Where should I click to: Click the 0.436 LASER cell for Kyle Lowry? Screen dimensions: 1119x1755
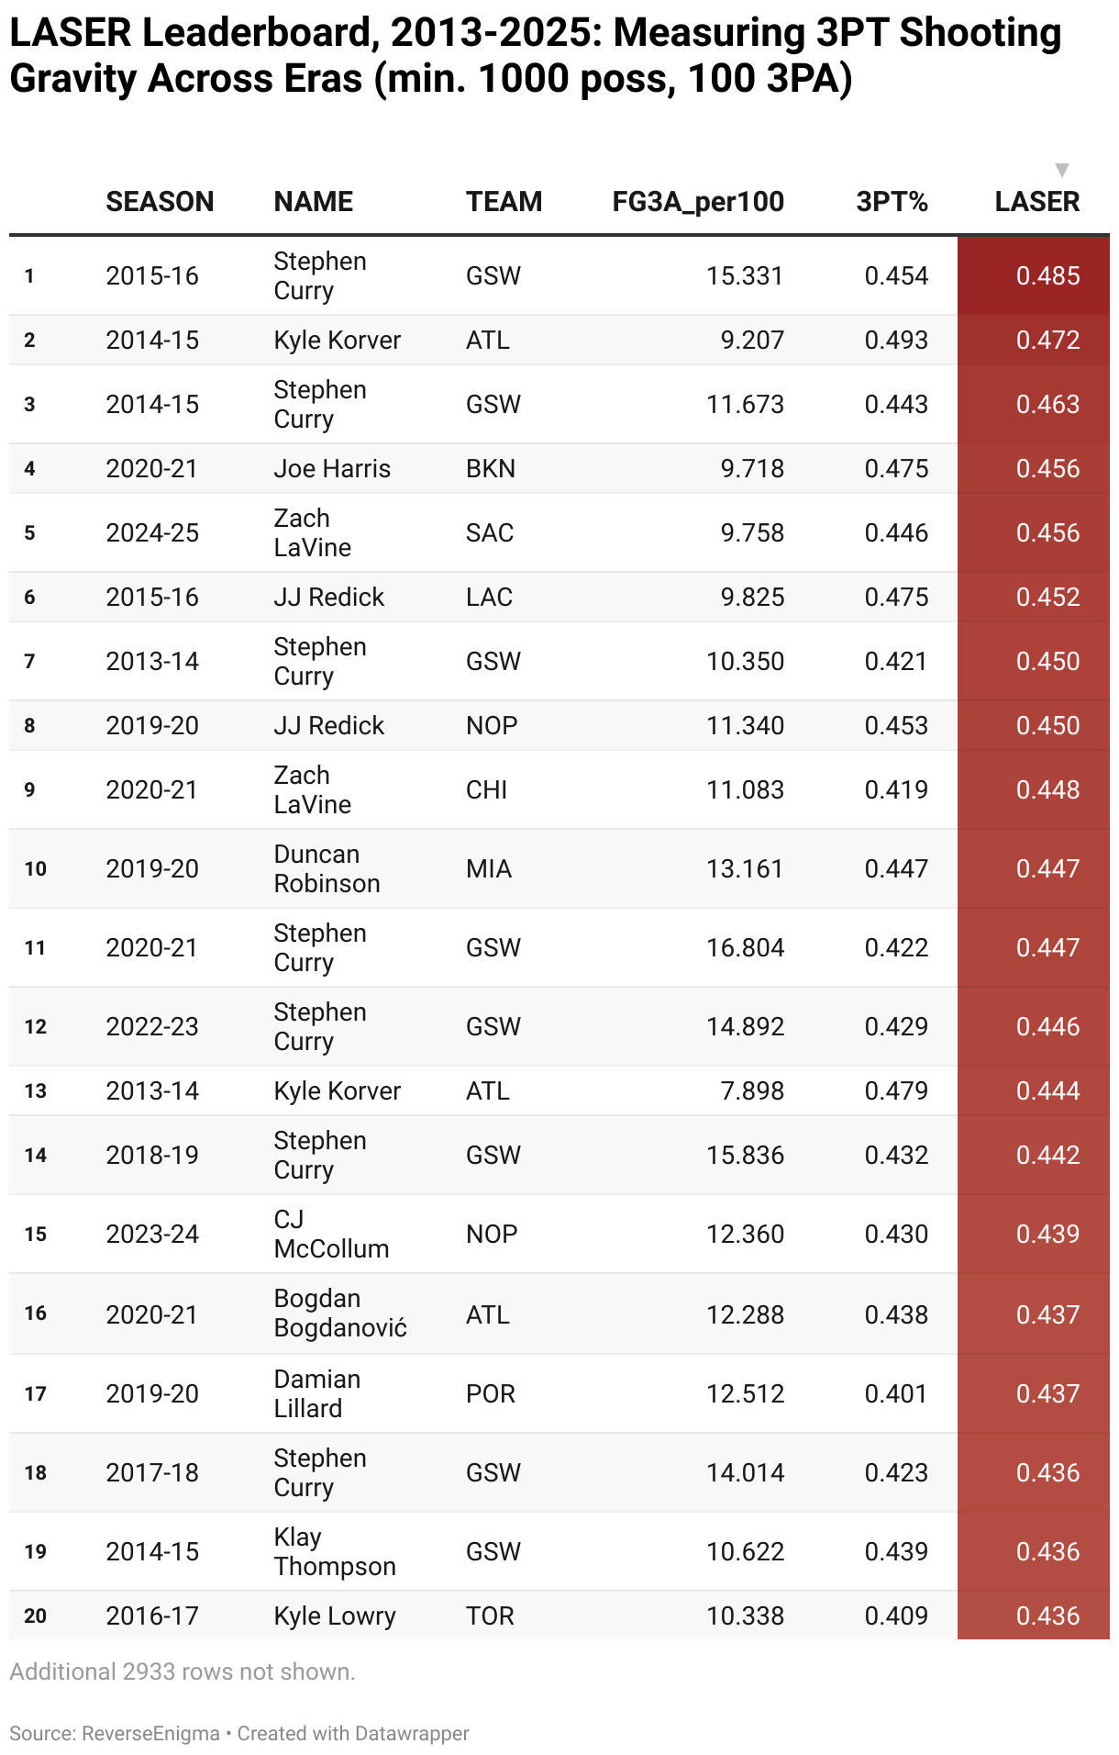point(1034,1615)
